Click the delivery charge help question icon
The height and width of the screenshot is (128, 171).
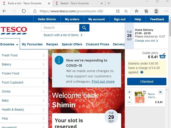tap(142, 72)
